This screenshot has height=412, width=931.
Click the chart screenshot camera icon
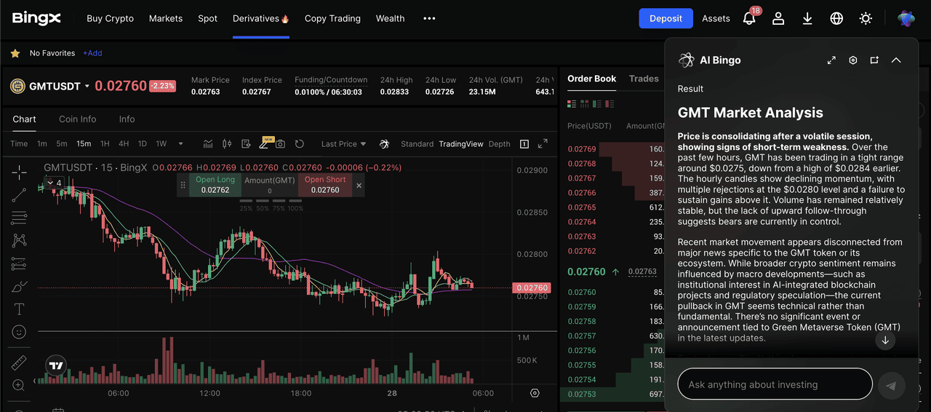280,144
